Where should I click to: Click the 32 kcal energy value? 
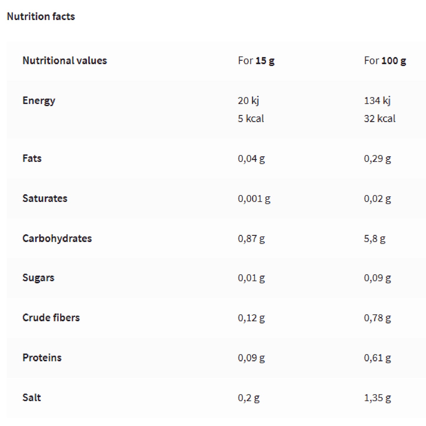(379, 119)
